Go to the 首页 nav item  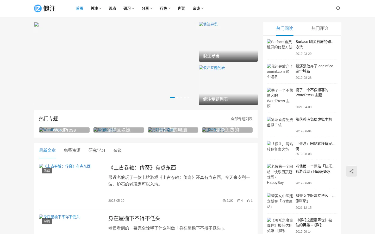click(x=79, y=8)
